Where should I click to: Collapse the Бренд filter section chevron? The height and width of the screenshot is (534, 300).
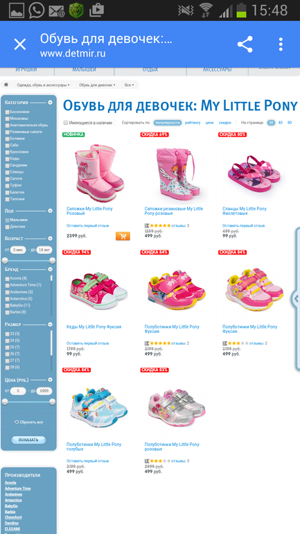coord(51,269)
